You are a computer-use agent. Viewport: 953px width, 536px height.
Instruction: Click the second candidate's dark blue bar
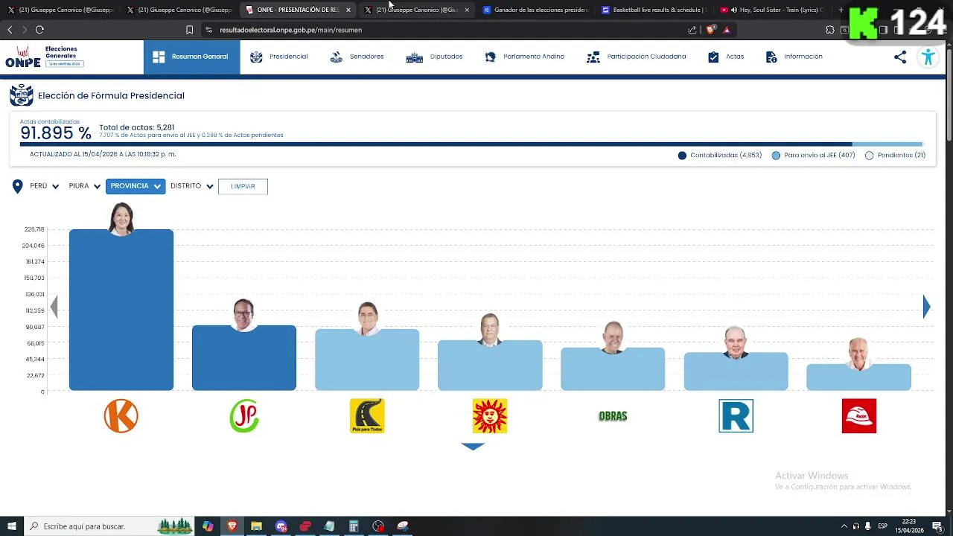tap(244, 358)
